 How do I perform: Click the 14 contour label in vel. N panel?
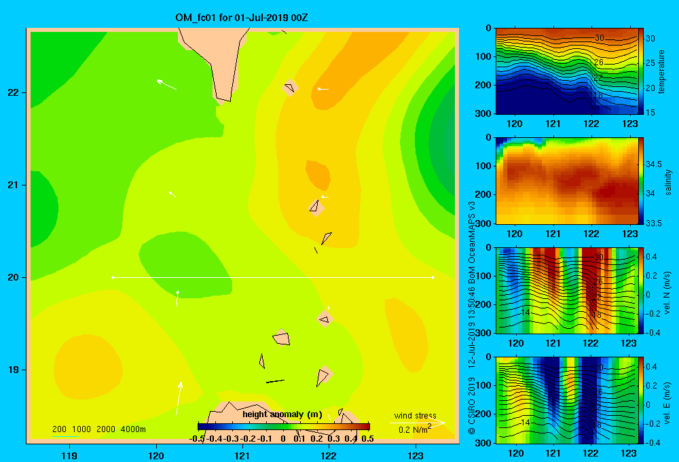526,313
